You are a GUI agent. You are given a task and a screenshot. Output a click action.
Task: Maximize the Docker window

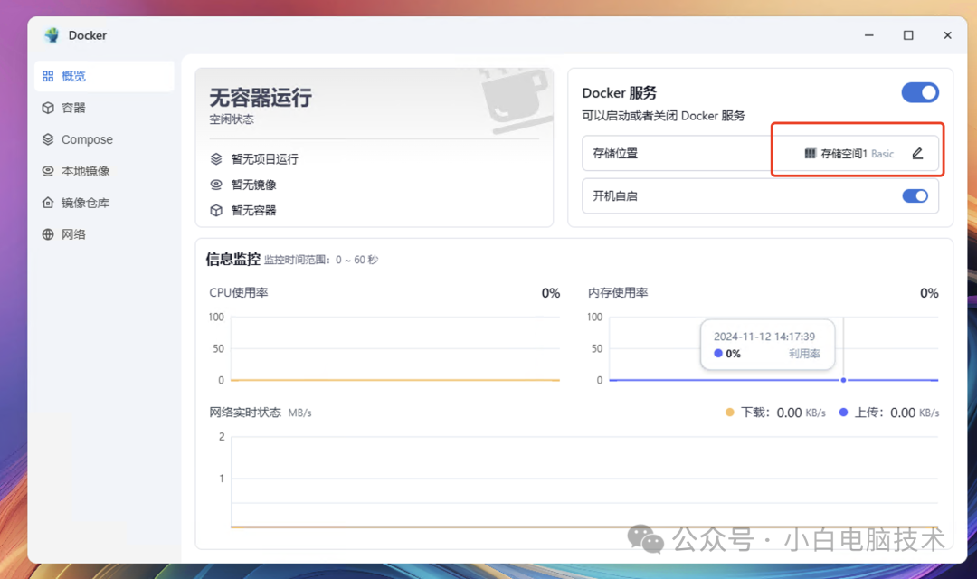[x=908, y=35]
